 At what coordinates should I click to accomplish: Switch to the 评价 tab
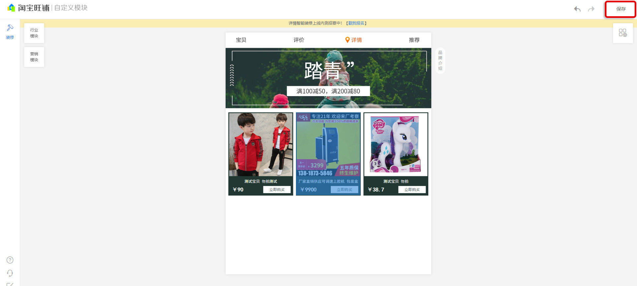click(299, 40)
